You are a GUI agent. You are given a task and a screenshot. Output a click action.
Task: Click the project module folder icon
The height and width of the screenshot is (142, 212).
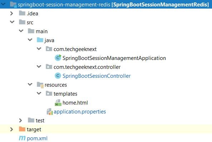point(13,5)
